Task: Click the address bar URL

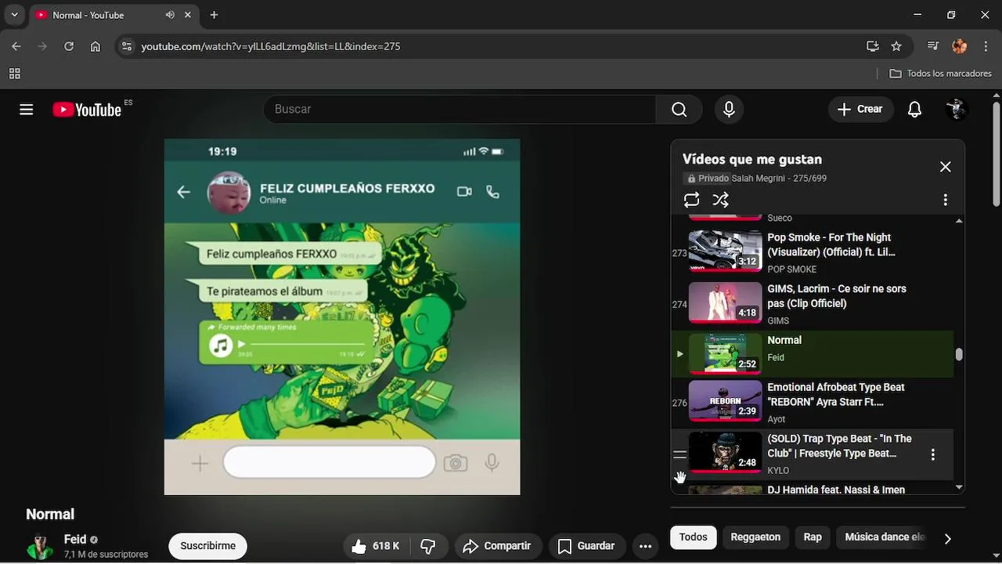Action: 271,46
